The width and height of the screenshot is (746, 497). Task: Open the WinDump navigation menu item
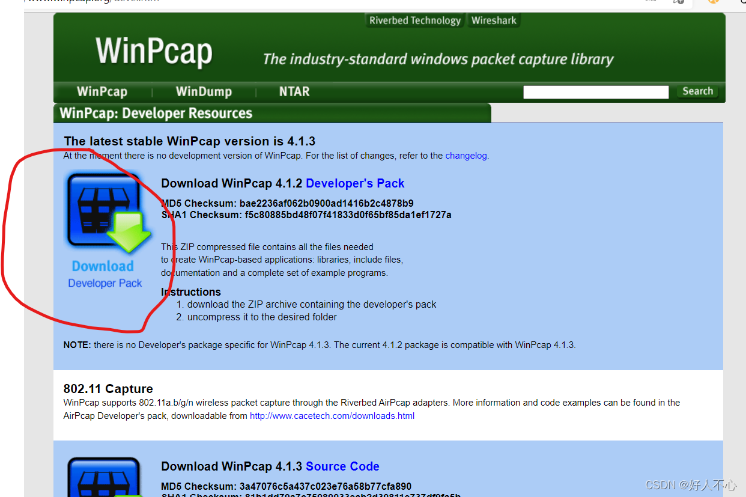pyautogui.click(x=204, y=91)
